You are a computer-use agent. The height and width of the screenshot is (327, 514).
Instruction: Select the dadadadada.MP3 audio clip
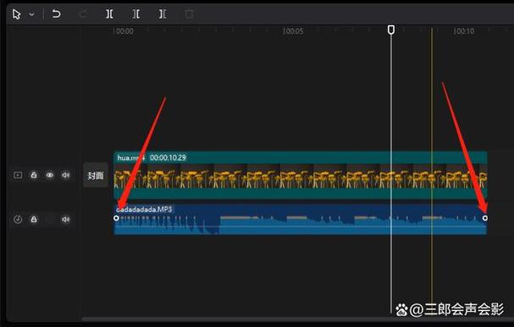tap(301, 219)
